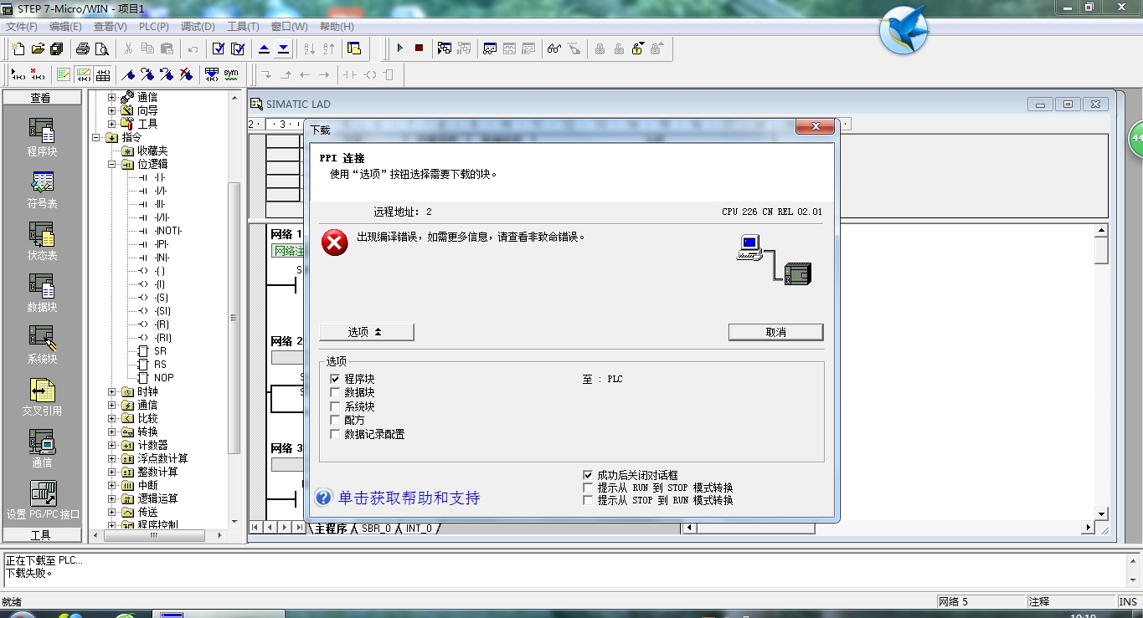The image size is (1143, 618).
Task: Click the Print preview icon
Action: pyautogui.click(x=101, y=49)
